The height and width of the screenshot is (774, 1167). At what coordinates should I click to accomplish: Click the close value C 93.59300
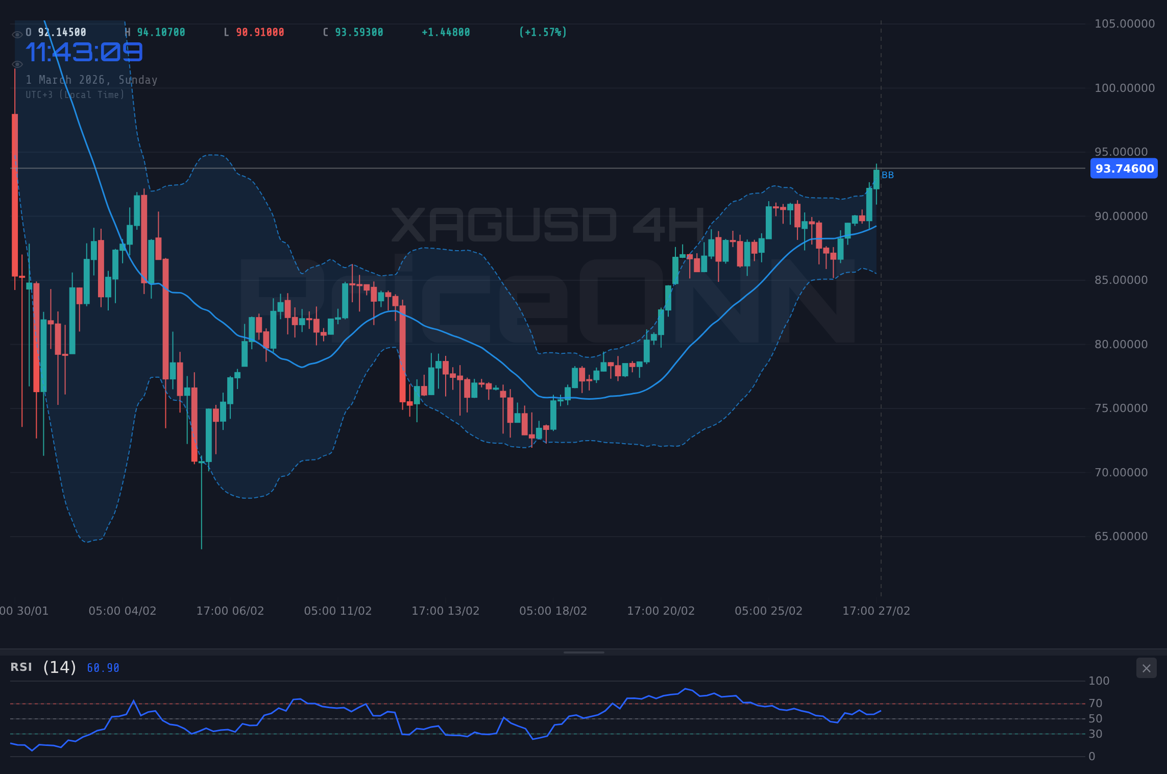click(352, 32)
